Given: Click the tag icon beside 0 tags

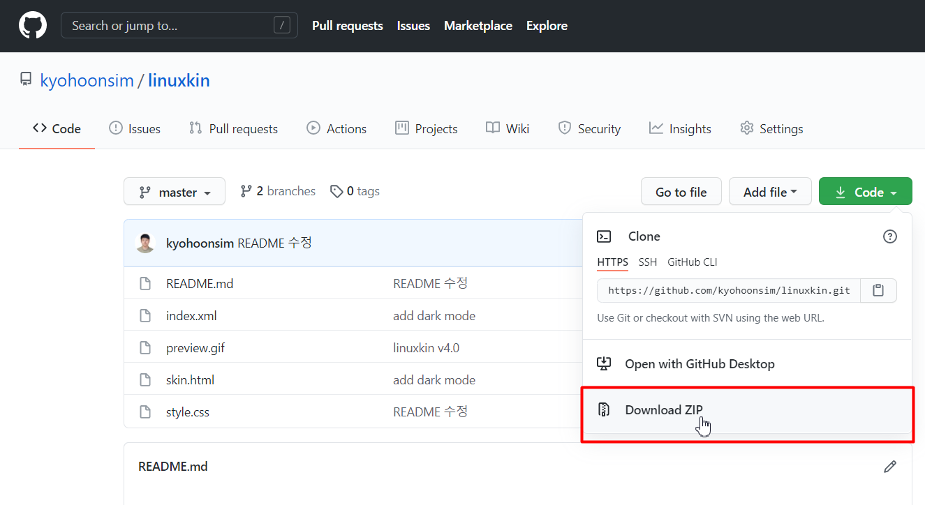Looking at the screenshot, I should pyautogui.click(x=336, y=191).
